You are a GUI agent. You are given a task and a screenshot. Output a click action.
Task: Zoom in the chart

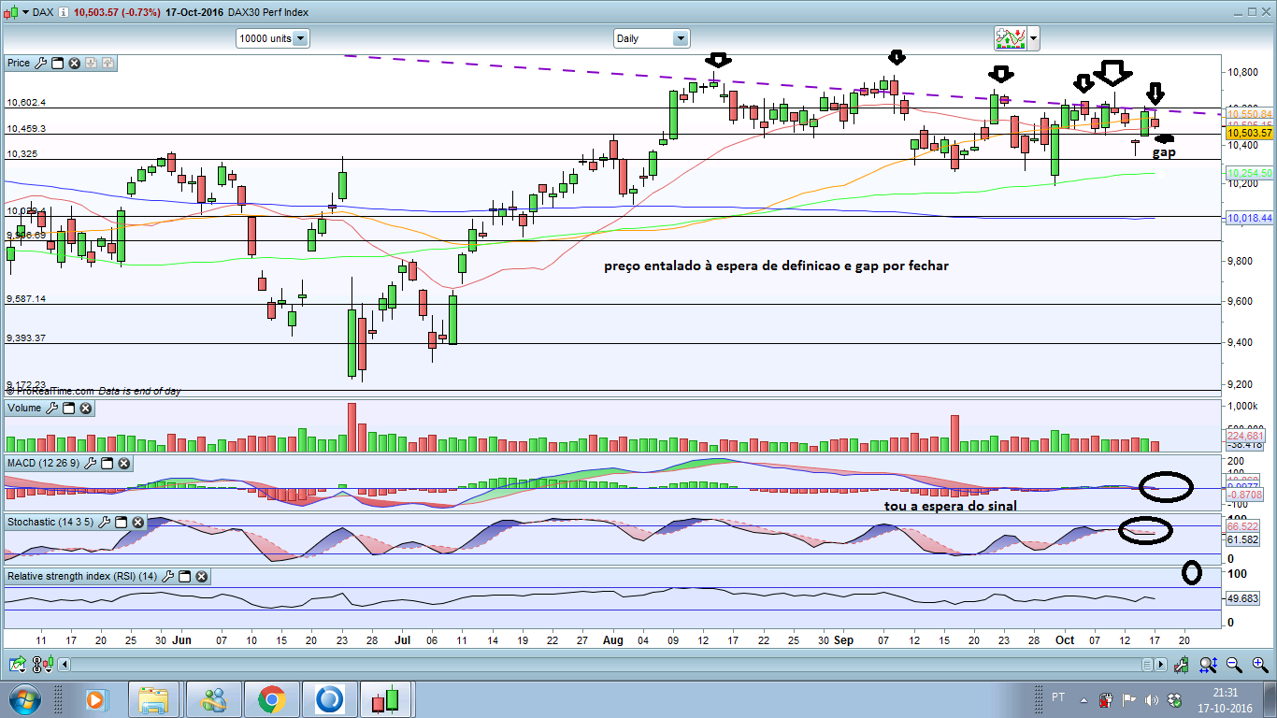tap(1258, 665)
